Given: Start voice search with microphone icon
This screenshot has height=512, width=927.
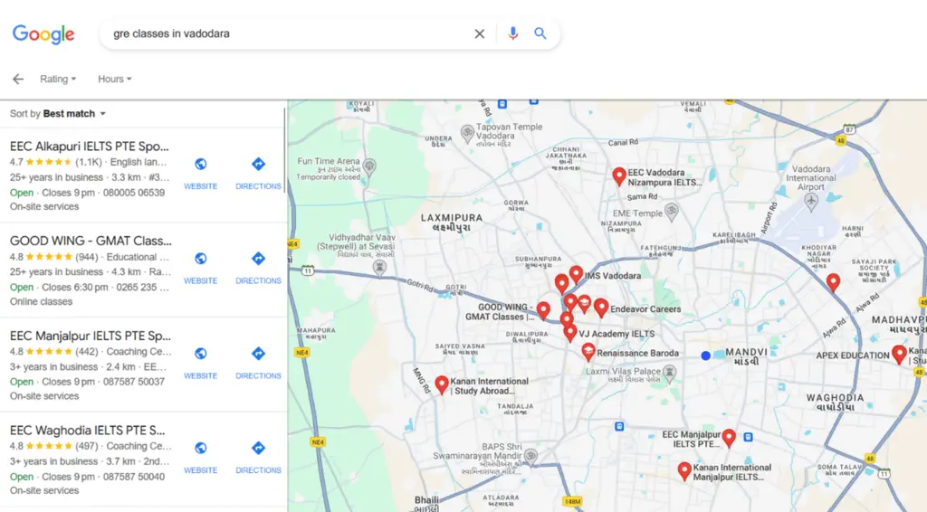Looking at the screenshot, I should click(512, 33).
